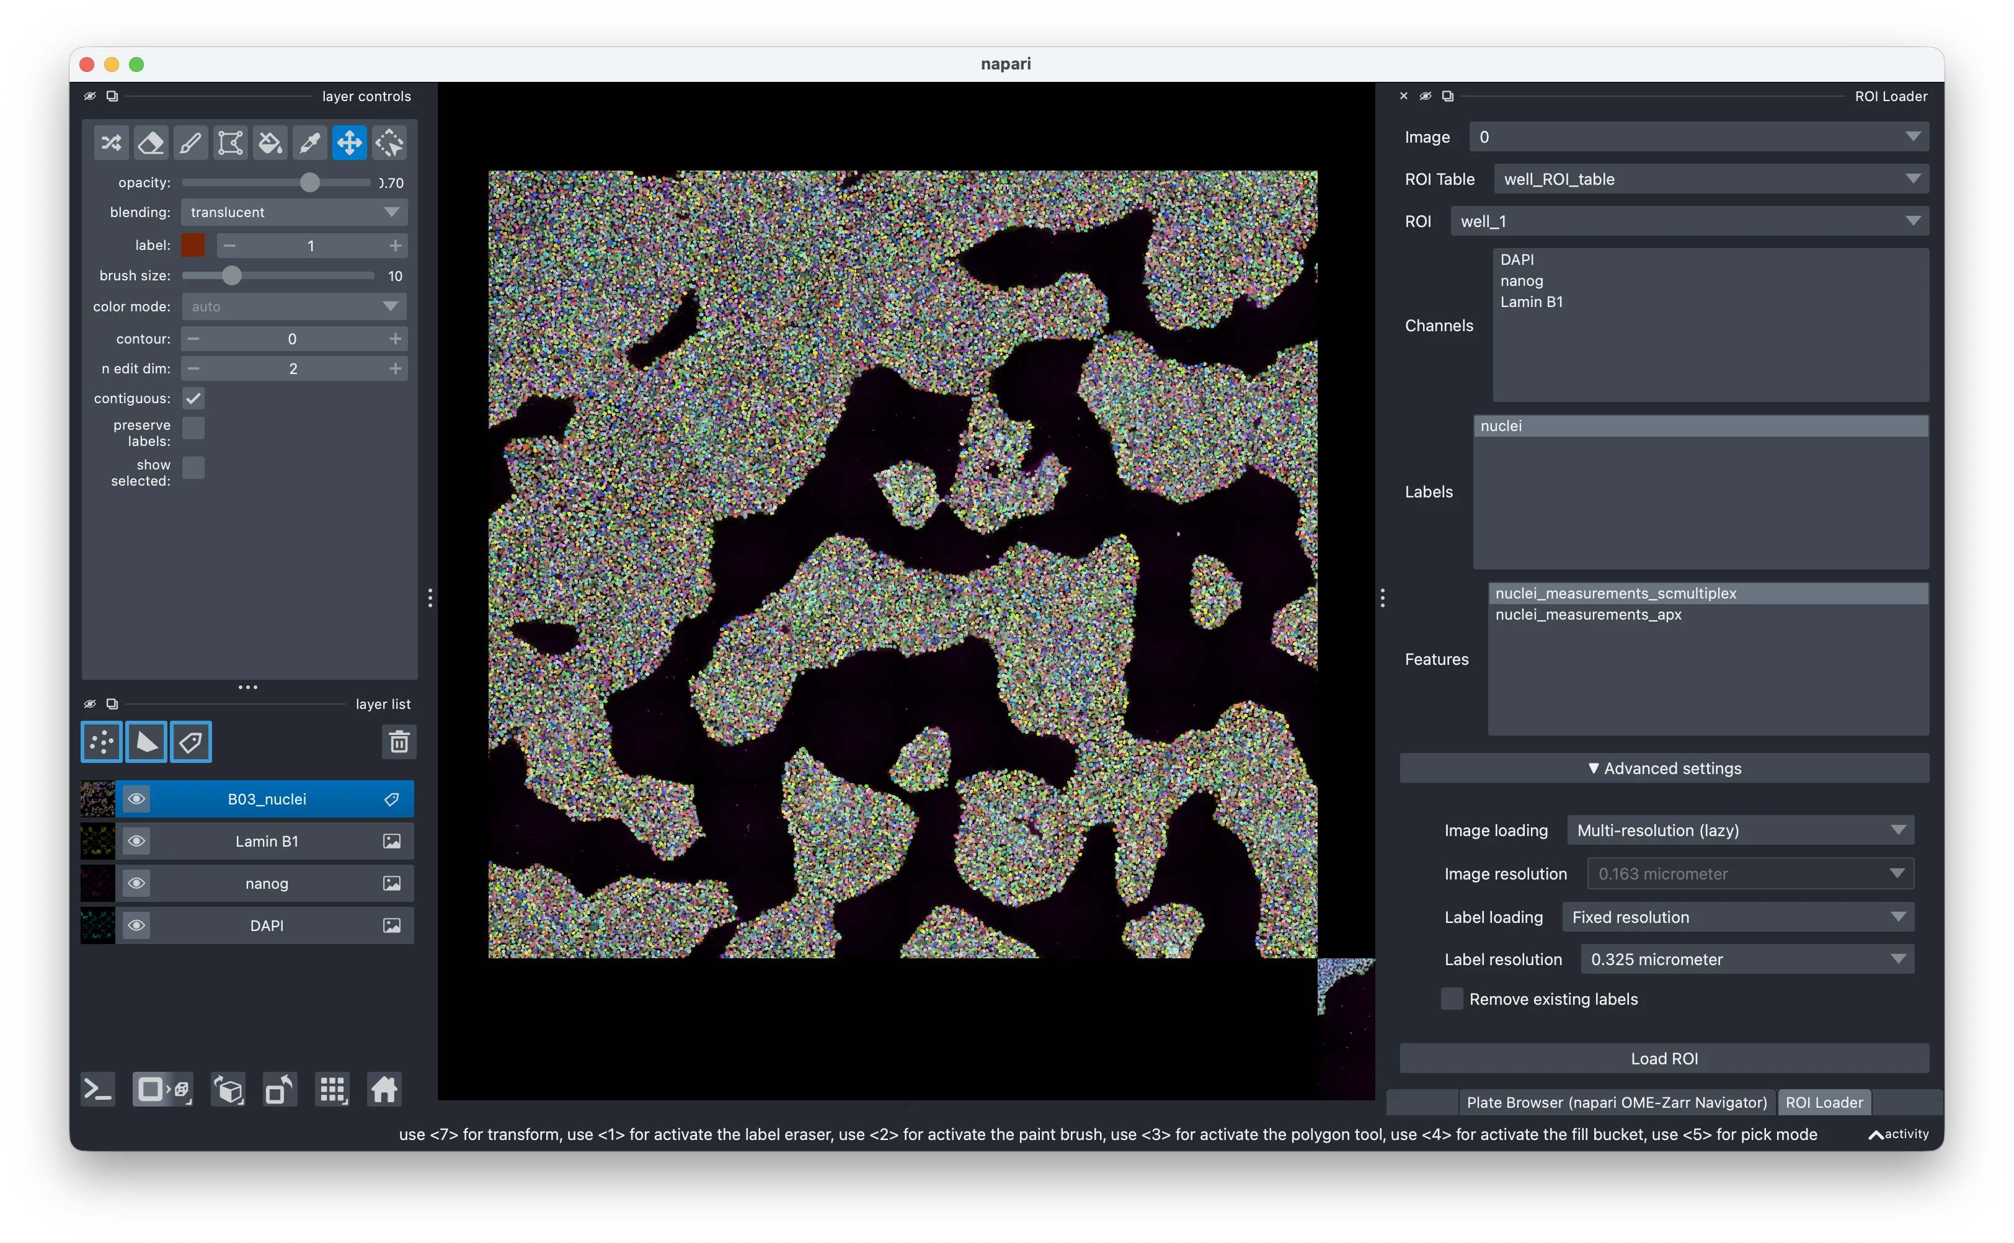This screenshot has height=1243, width=2014.
Task: Increase label value with plus button
Action: point(395,246)
